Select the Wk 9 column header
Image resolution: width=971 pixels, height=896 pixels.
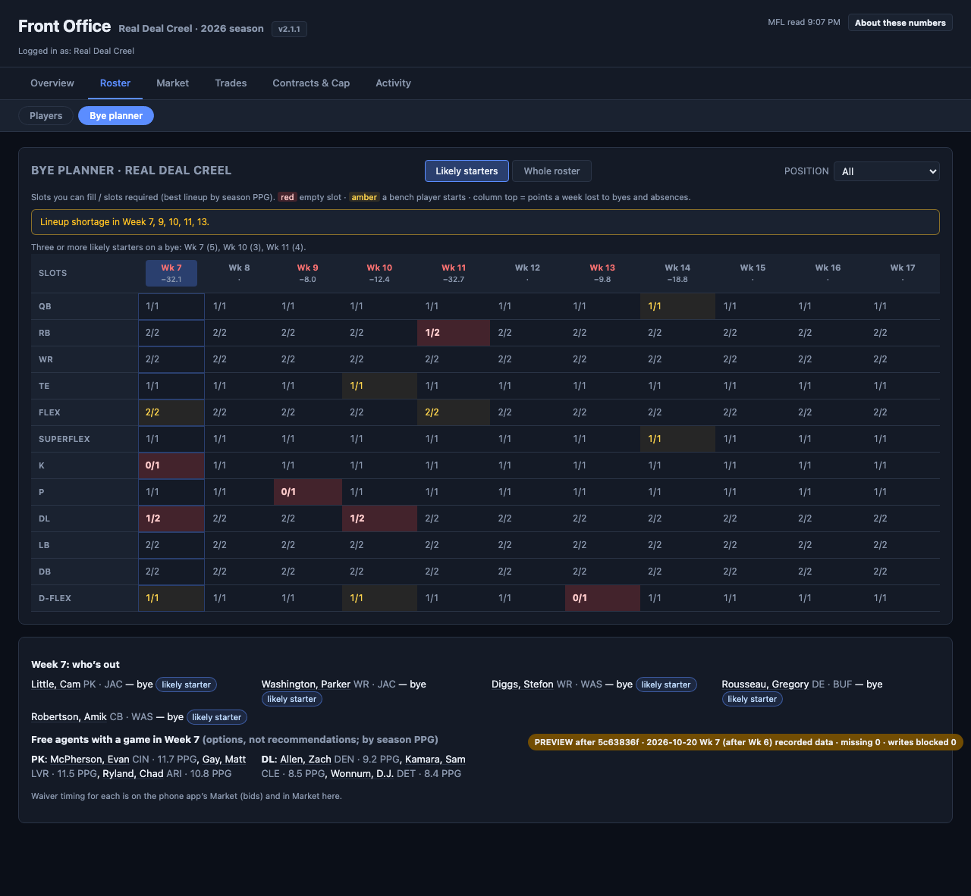click(x=307, y=273)
